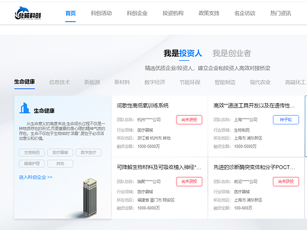Viewport: 307px width, 230px height.
Task: Click the blue building icon beside 生命健康
Action: (24, 108)
